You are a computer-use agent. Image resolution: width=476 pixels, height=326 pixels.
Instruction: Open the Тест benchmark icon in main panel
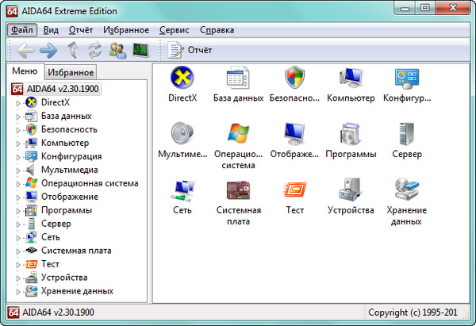294,190
